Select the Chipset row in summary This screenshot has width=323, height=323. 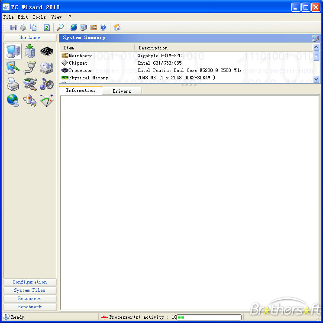pos(187,63)
